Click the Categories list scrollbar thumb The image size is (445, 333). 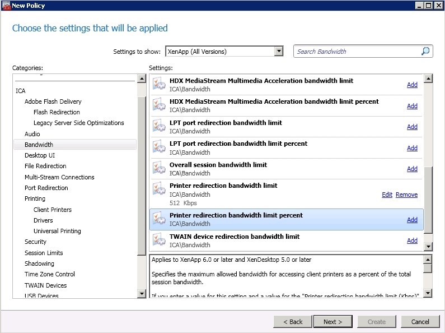coord(141,175)
